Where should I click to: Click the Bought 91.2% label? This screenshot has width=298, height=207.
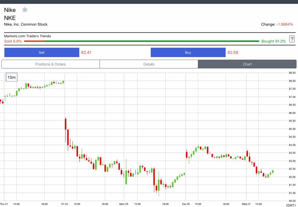[273, 41]
